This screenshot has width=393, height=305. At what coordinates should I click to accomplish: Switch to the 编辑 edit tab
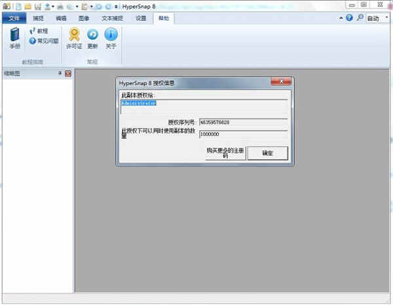61,18
